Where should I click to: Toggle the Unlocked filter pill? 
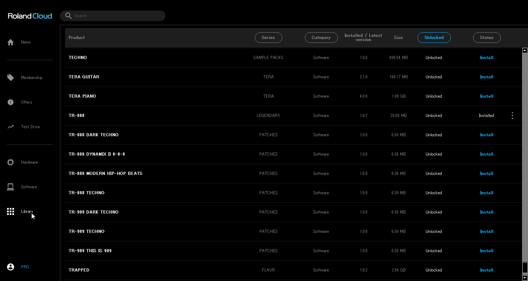[x=434, y=38]
